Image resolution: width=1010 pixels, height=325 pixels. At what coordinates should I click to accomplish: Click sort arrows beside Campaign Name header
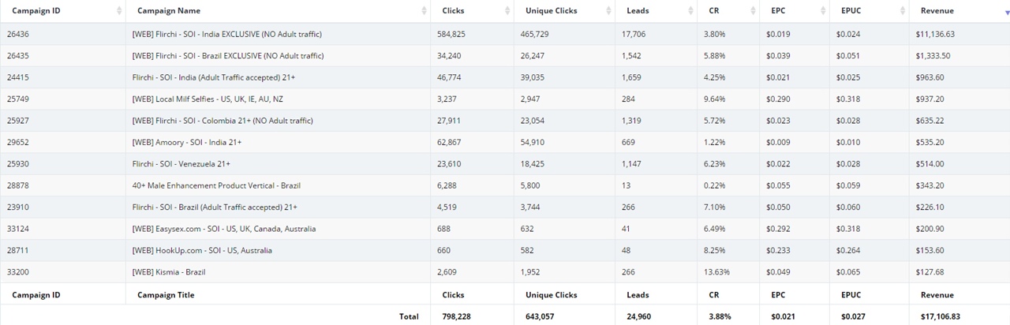pyautogui.click(x=424, y=11)
